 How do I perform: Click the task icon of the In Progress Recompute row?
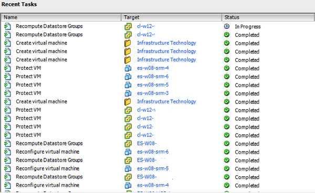(x=8, y=26)
